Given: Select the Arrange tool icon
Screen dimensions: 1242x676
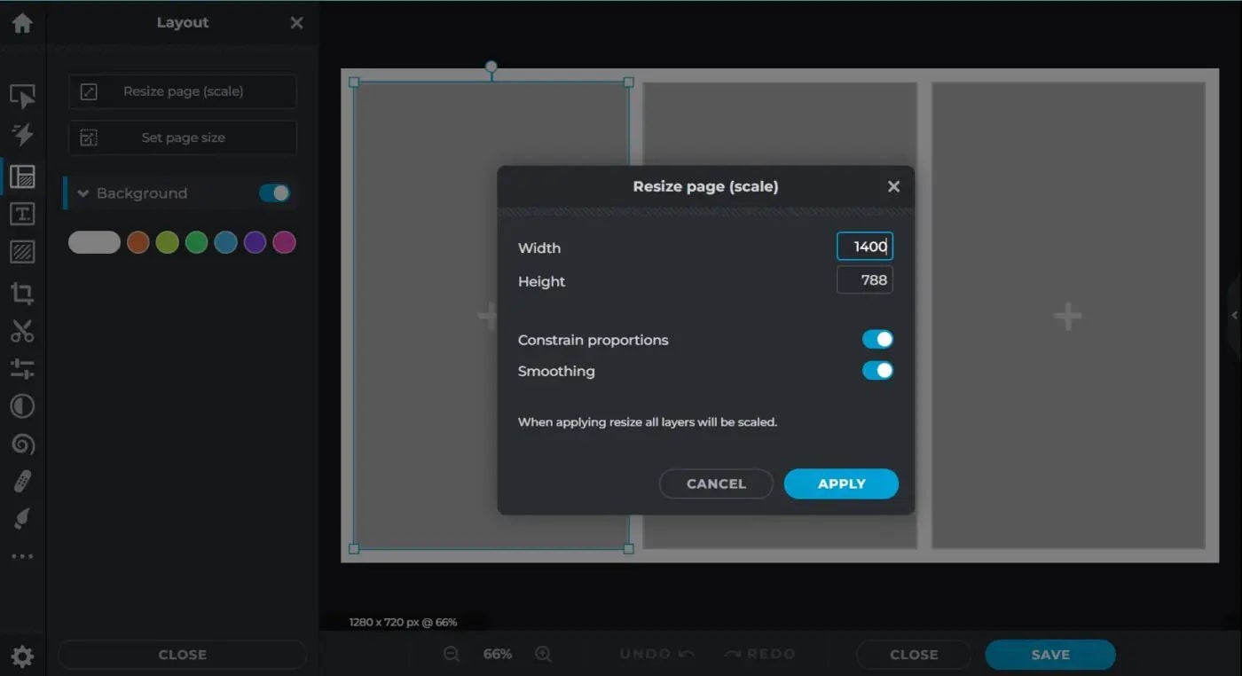Looking at the screenshot, I should 22,97.
